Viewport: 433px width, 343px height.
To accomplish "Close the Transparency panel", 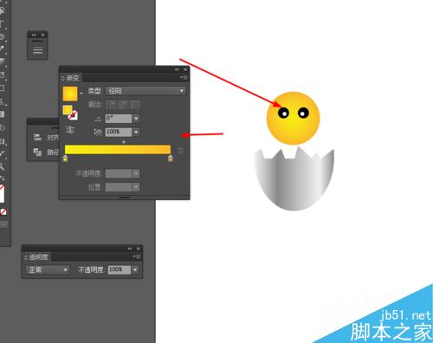I will coord(139,249).
